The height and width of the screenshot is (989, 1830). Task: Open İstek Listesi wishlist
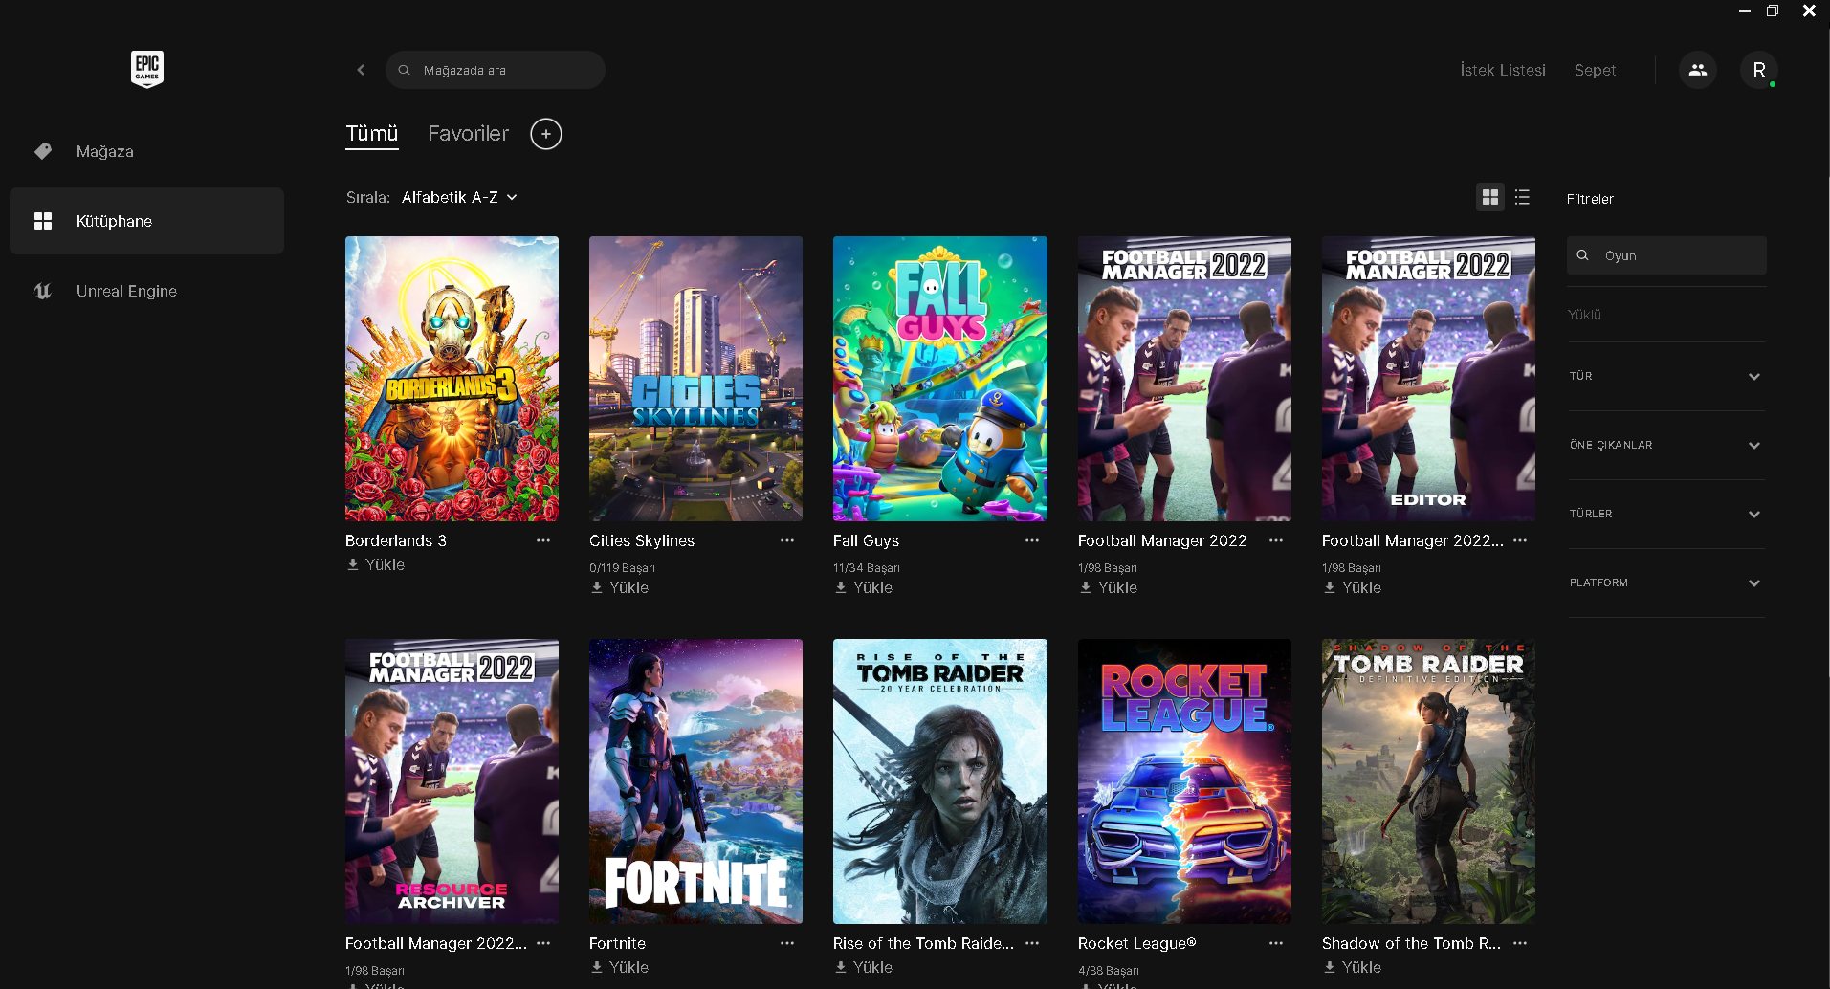click(1503, 70)
